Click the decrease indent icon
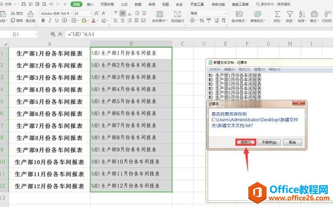This screenshot has width=333, height=207. pyautogui.click(x=137, y=13)
